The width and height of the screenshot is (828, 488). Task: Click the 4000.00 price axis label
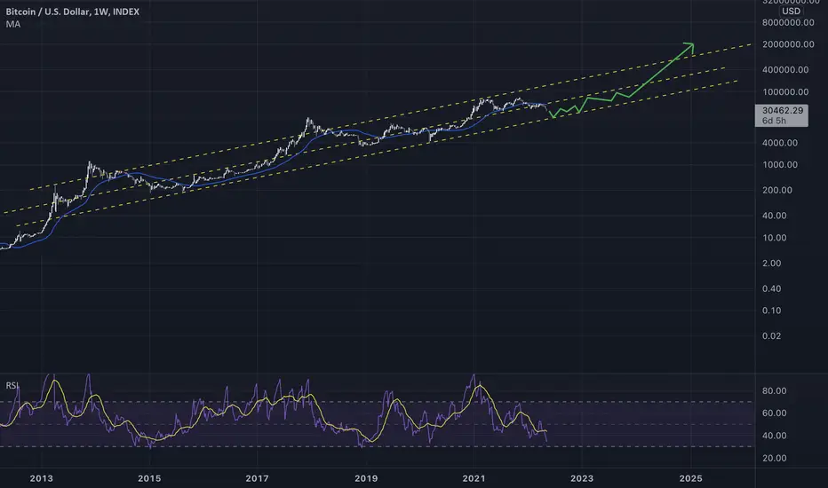pos(780,143)
